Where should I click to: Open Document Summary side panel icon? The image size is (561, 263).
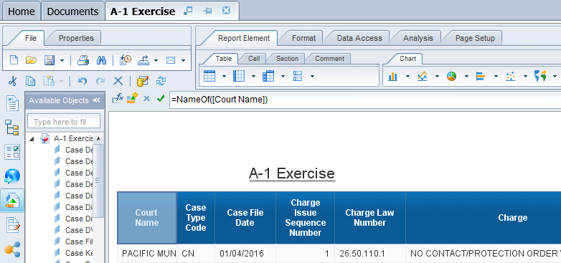pos(12,103)
